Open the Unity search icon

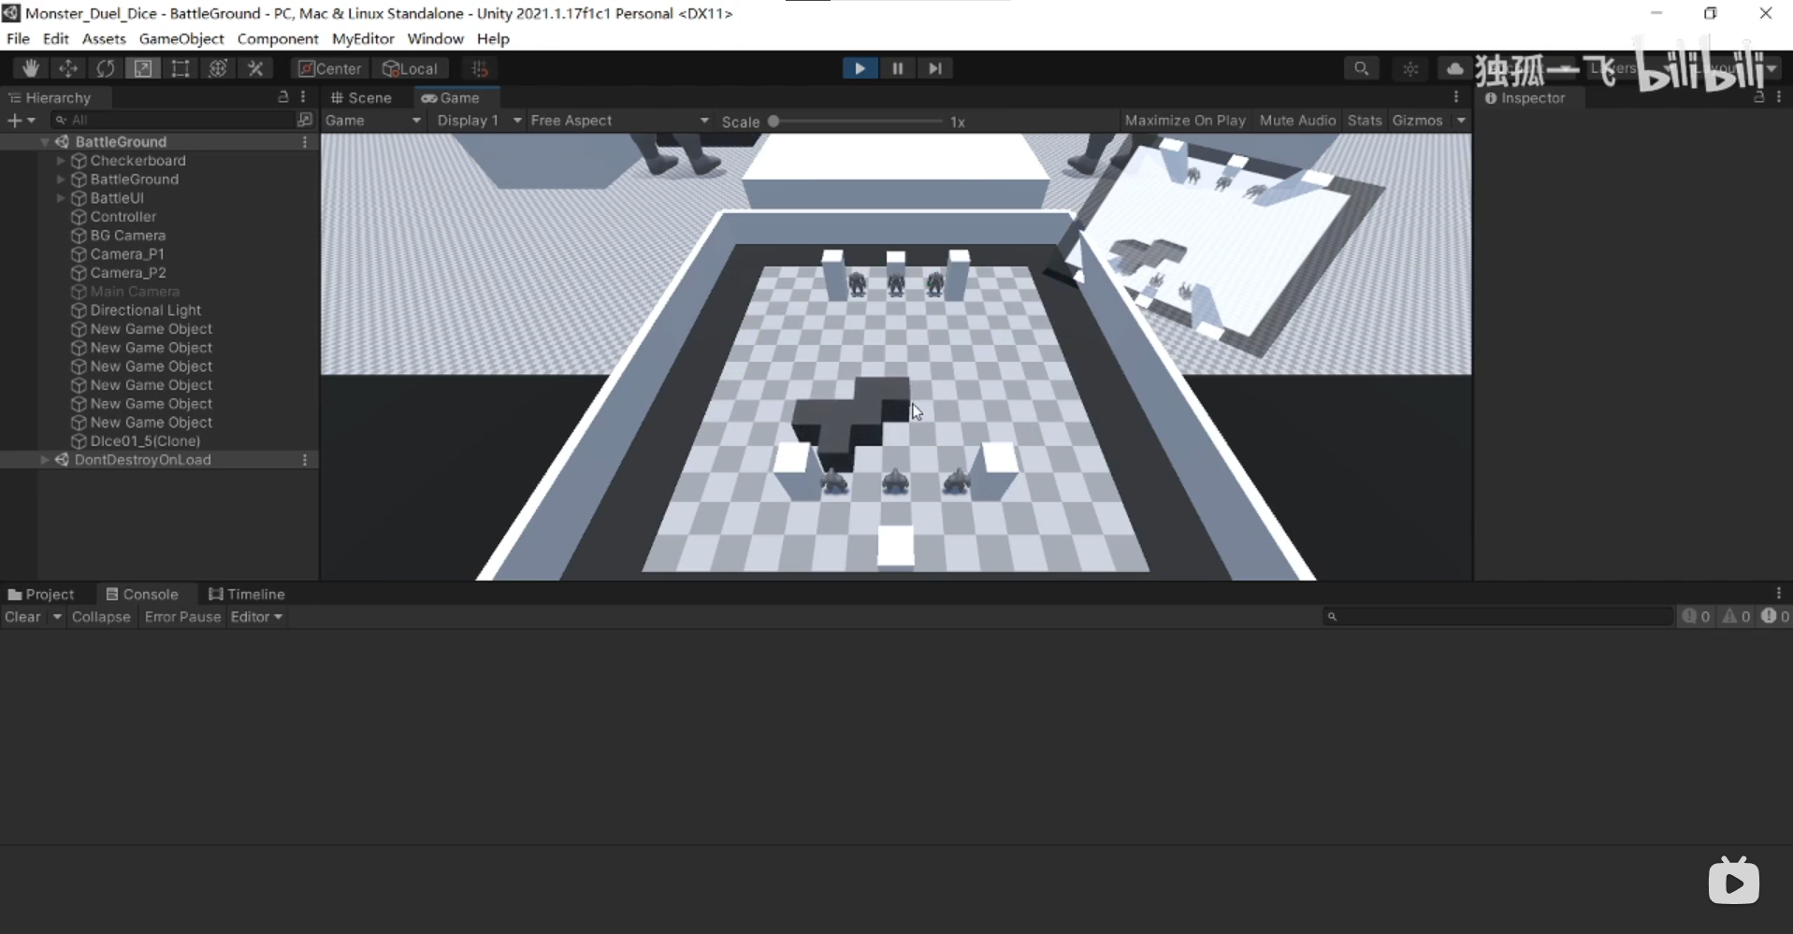click(1361, 68)
